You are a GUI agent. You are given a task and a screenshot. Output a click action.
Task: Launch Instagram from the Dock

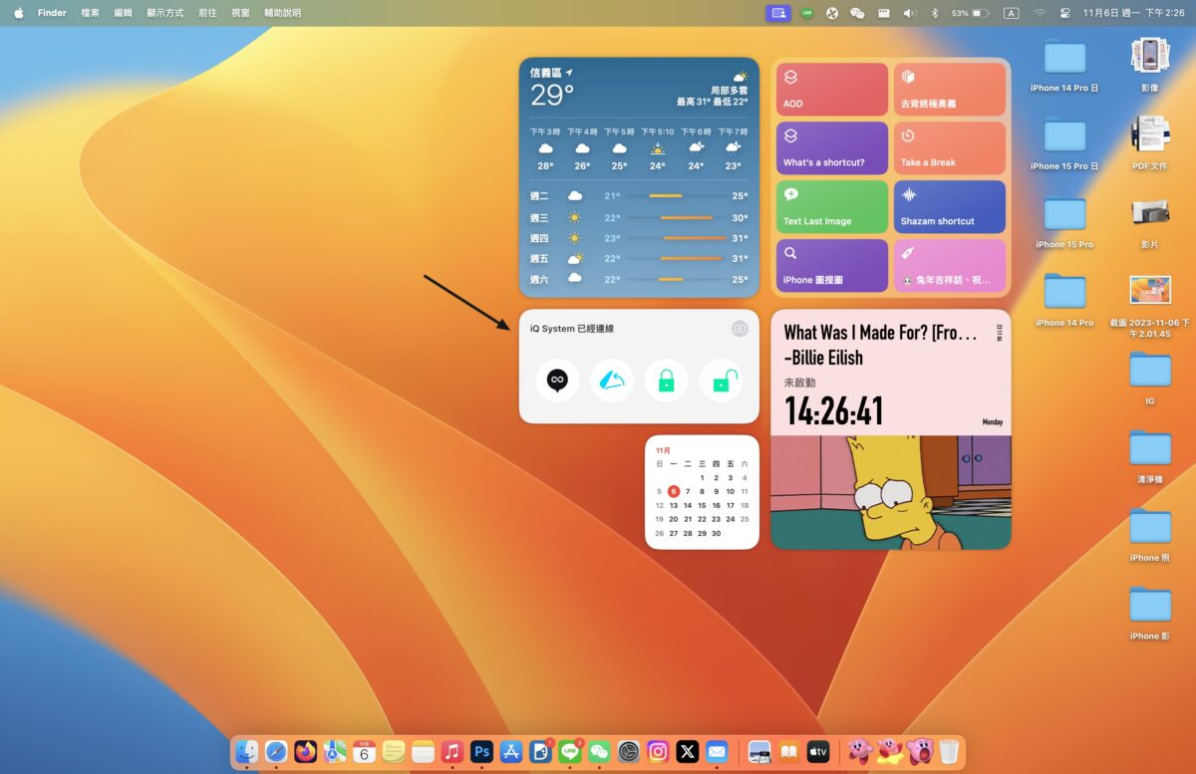click(x=658, y=751)
